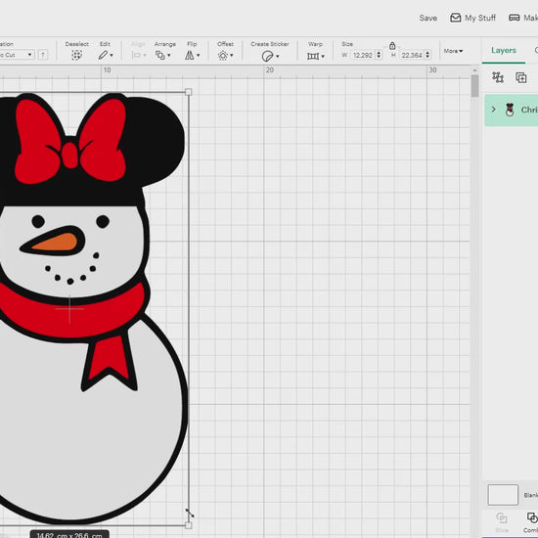Click the Blank canvas color swatch
Viewport: 538px width, 538px height.
point(503,495)
